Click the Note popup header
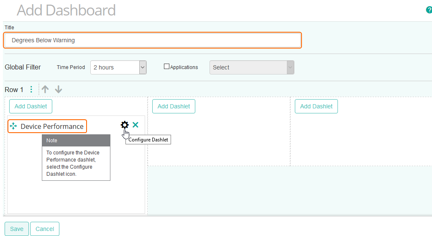 tap(76, 141)
